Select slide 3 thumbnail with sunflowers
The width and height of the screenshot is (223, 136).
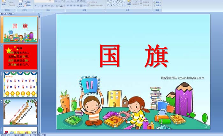coord(20,84)
